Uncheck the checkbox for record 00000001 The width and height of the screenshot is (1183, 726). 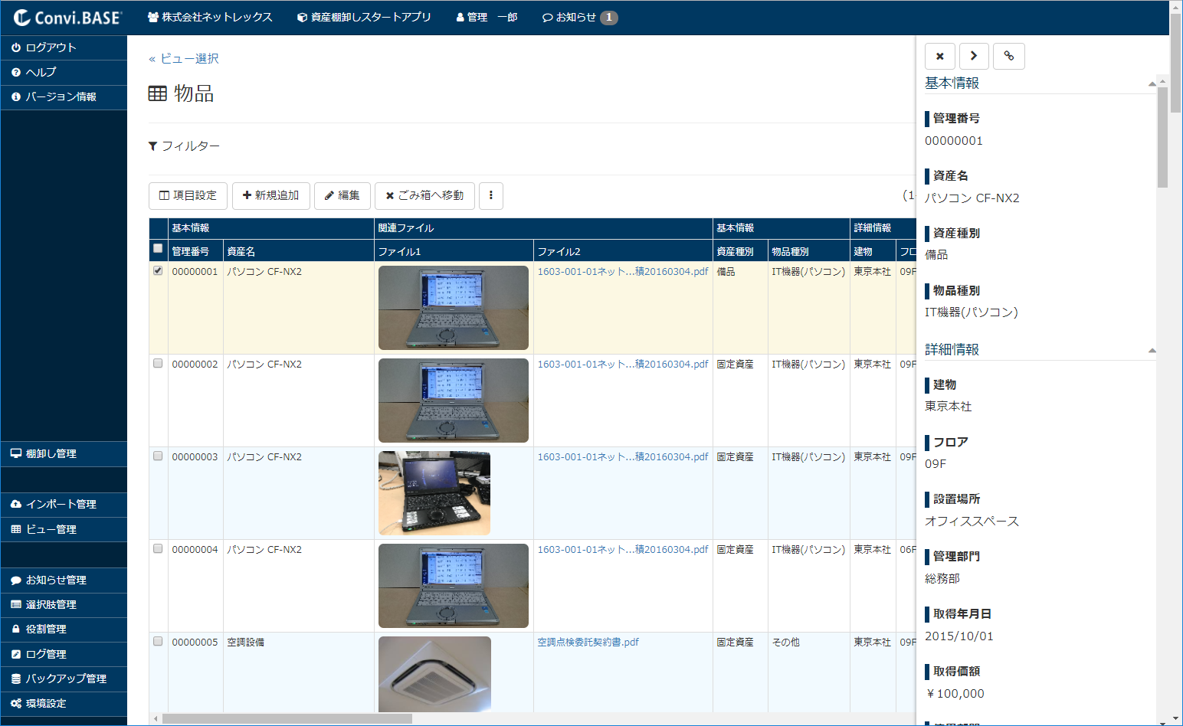158,270
